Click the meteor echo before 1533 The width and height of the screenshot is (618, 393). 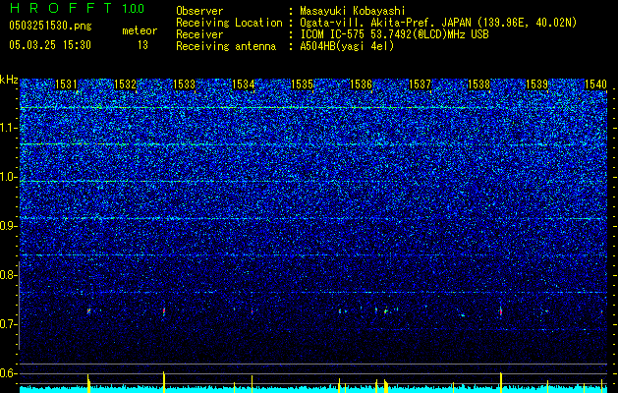(x=163, y=311)
